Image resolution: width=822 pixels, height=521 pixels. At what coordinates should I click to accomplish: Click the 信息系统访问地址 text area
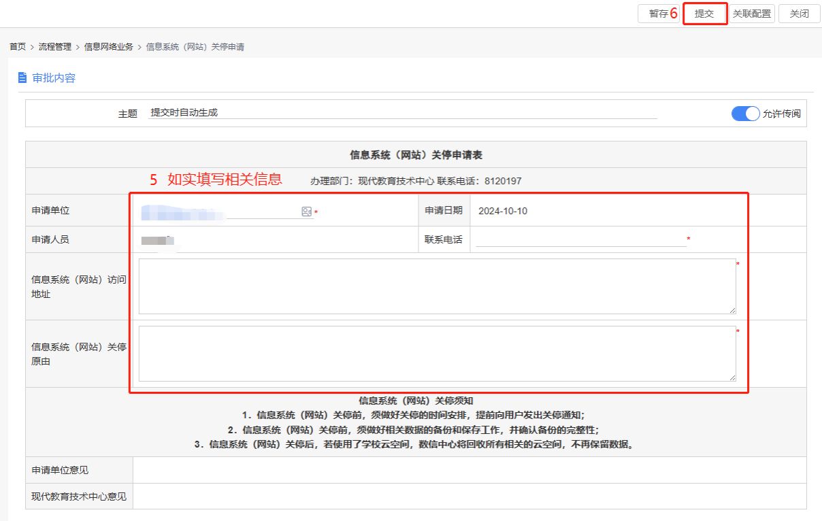(x=437, y=286)
